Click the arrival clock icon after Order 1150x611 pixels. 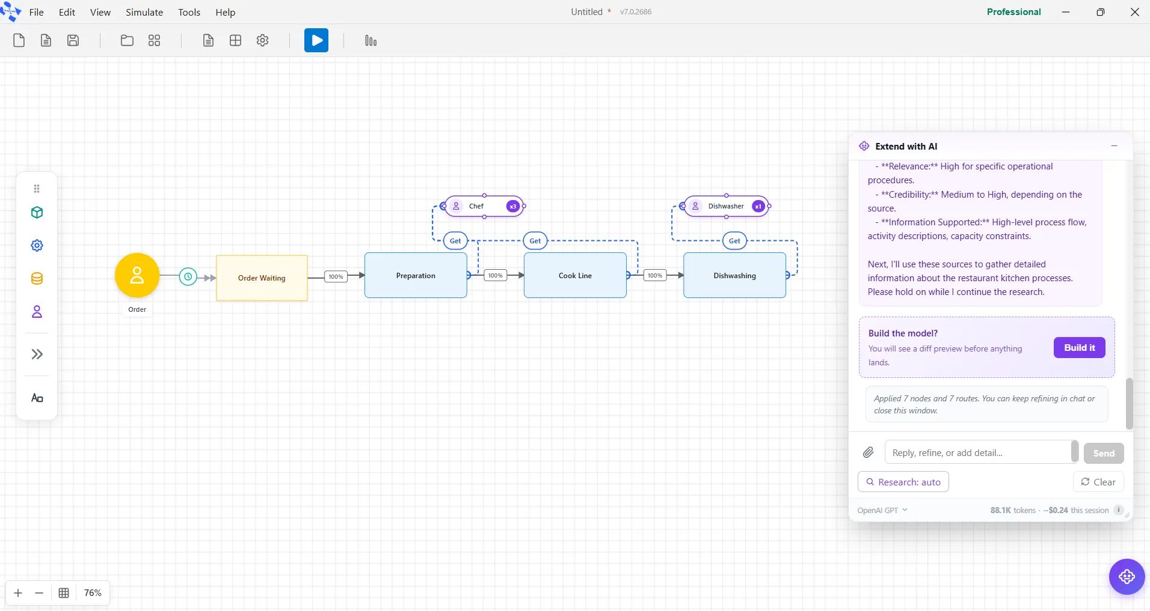[x=188, y=276]
